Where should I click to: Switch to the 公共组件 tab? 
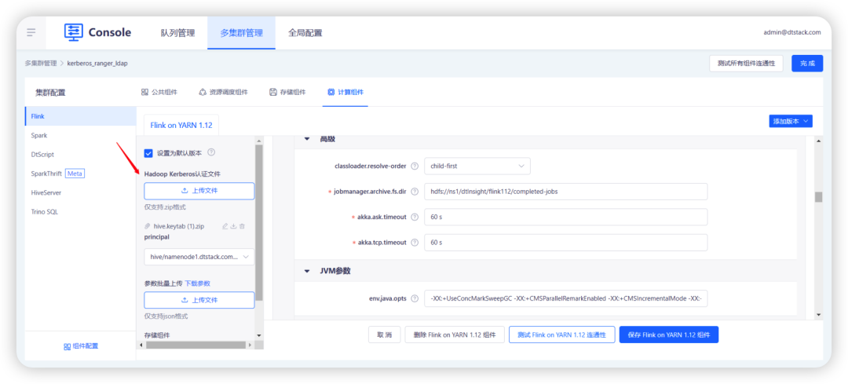159,92
